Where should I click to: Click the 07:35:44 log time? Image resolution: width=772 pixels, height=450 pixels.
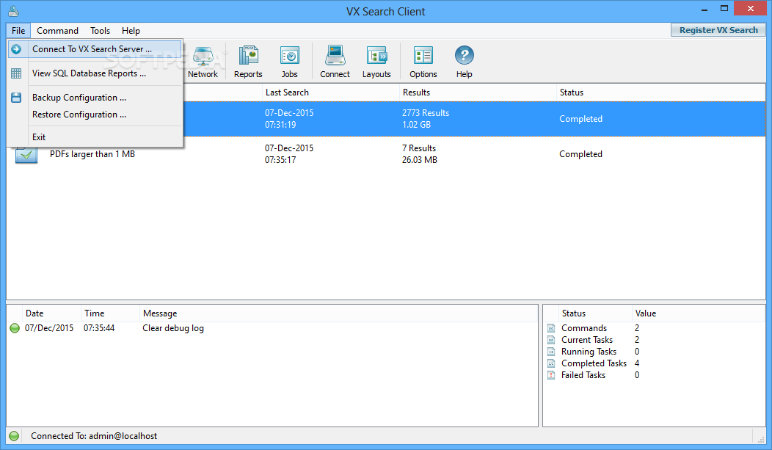[x=99, y=328]
